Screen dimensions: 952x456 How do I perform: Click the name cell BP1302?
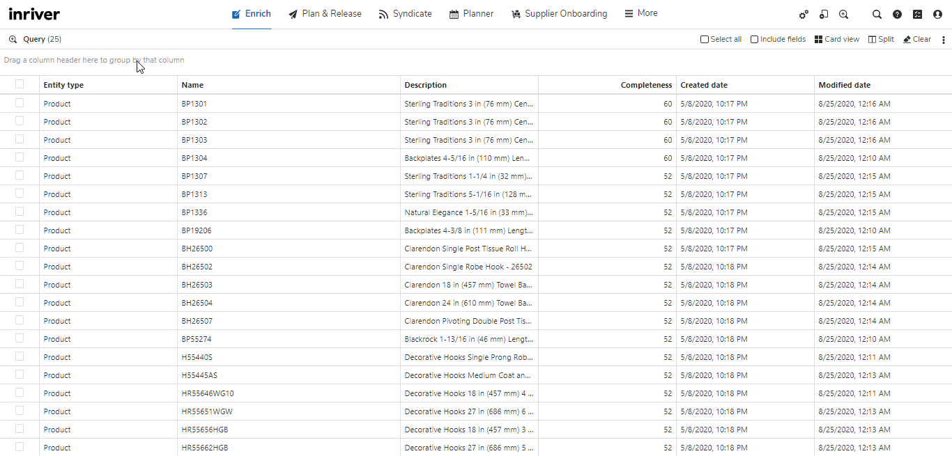point(289,122)
